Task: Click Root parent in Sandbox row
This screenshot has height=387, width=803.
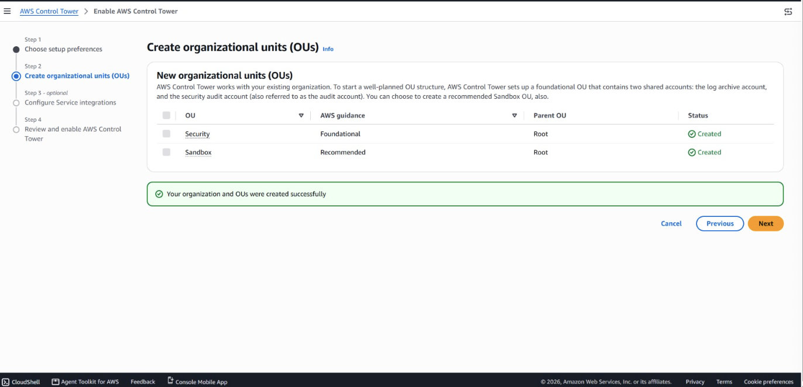Action: pos(541,153)
